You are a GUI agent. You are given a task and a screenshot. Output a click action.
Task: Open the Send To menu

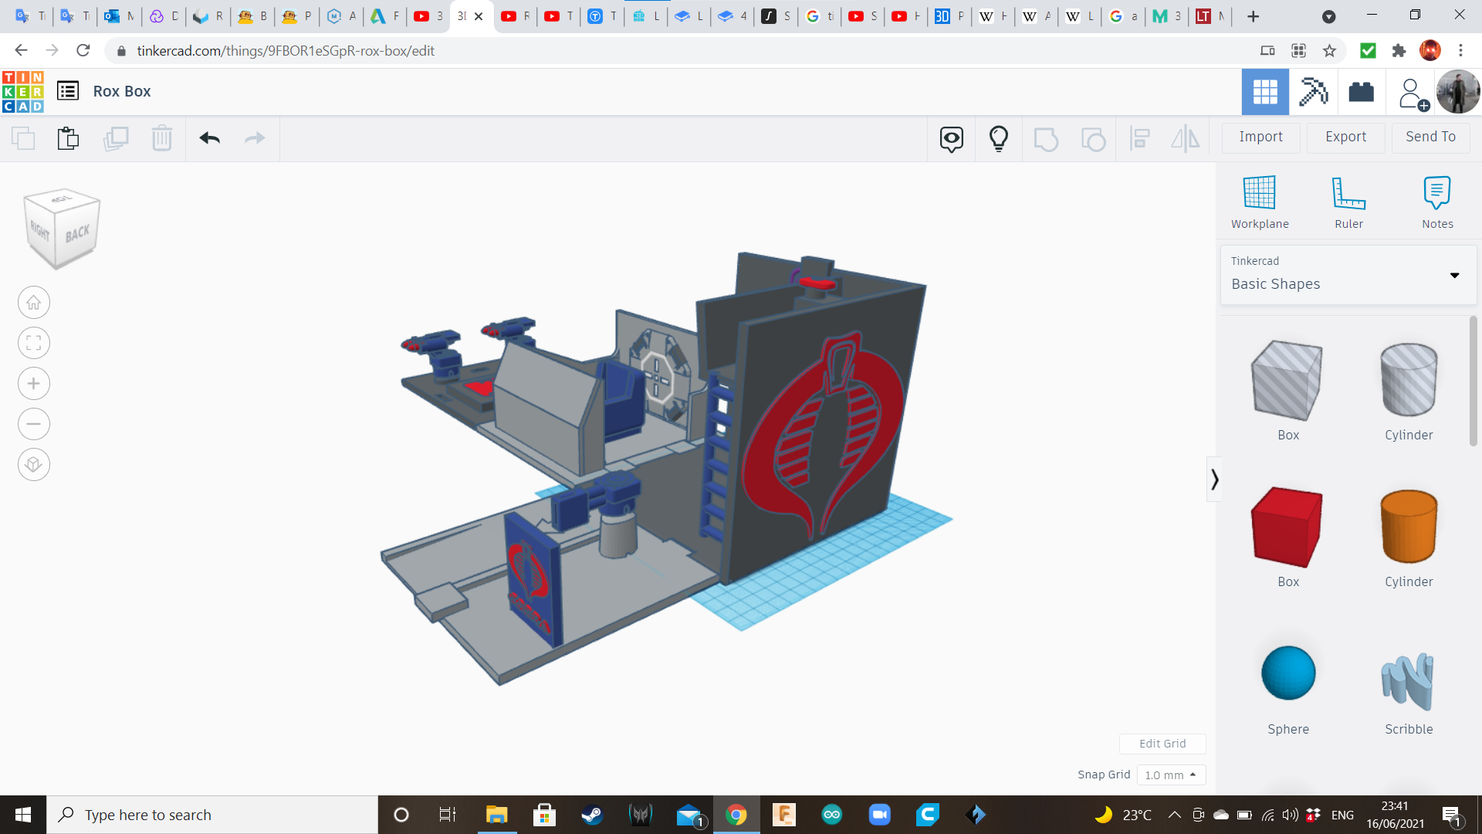click(x=1430, y=137)
